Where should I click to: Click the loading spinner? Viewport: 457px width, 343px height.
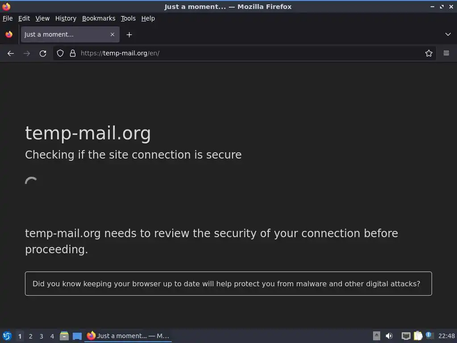click(x=31, y=181)
